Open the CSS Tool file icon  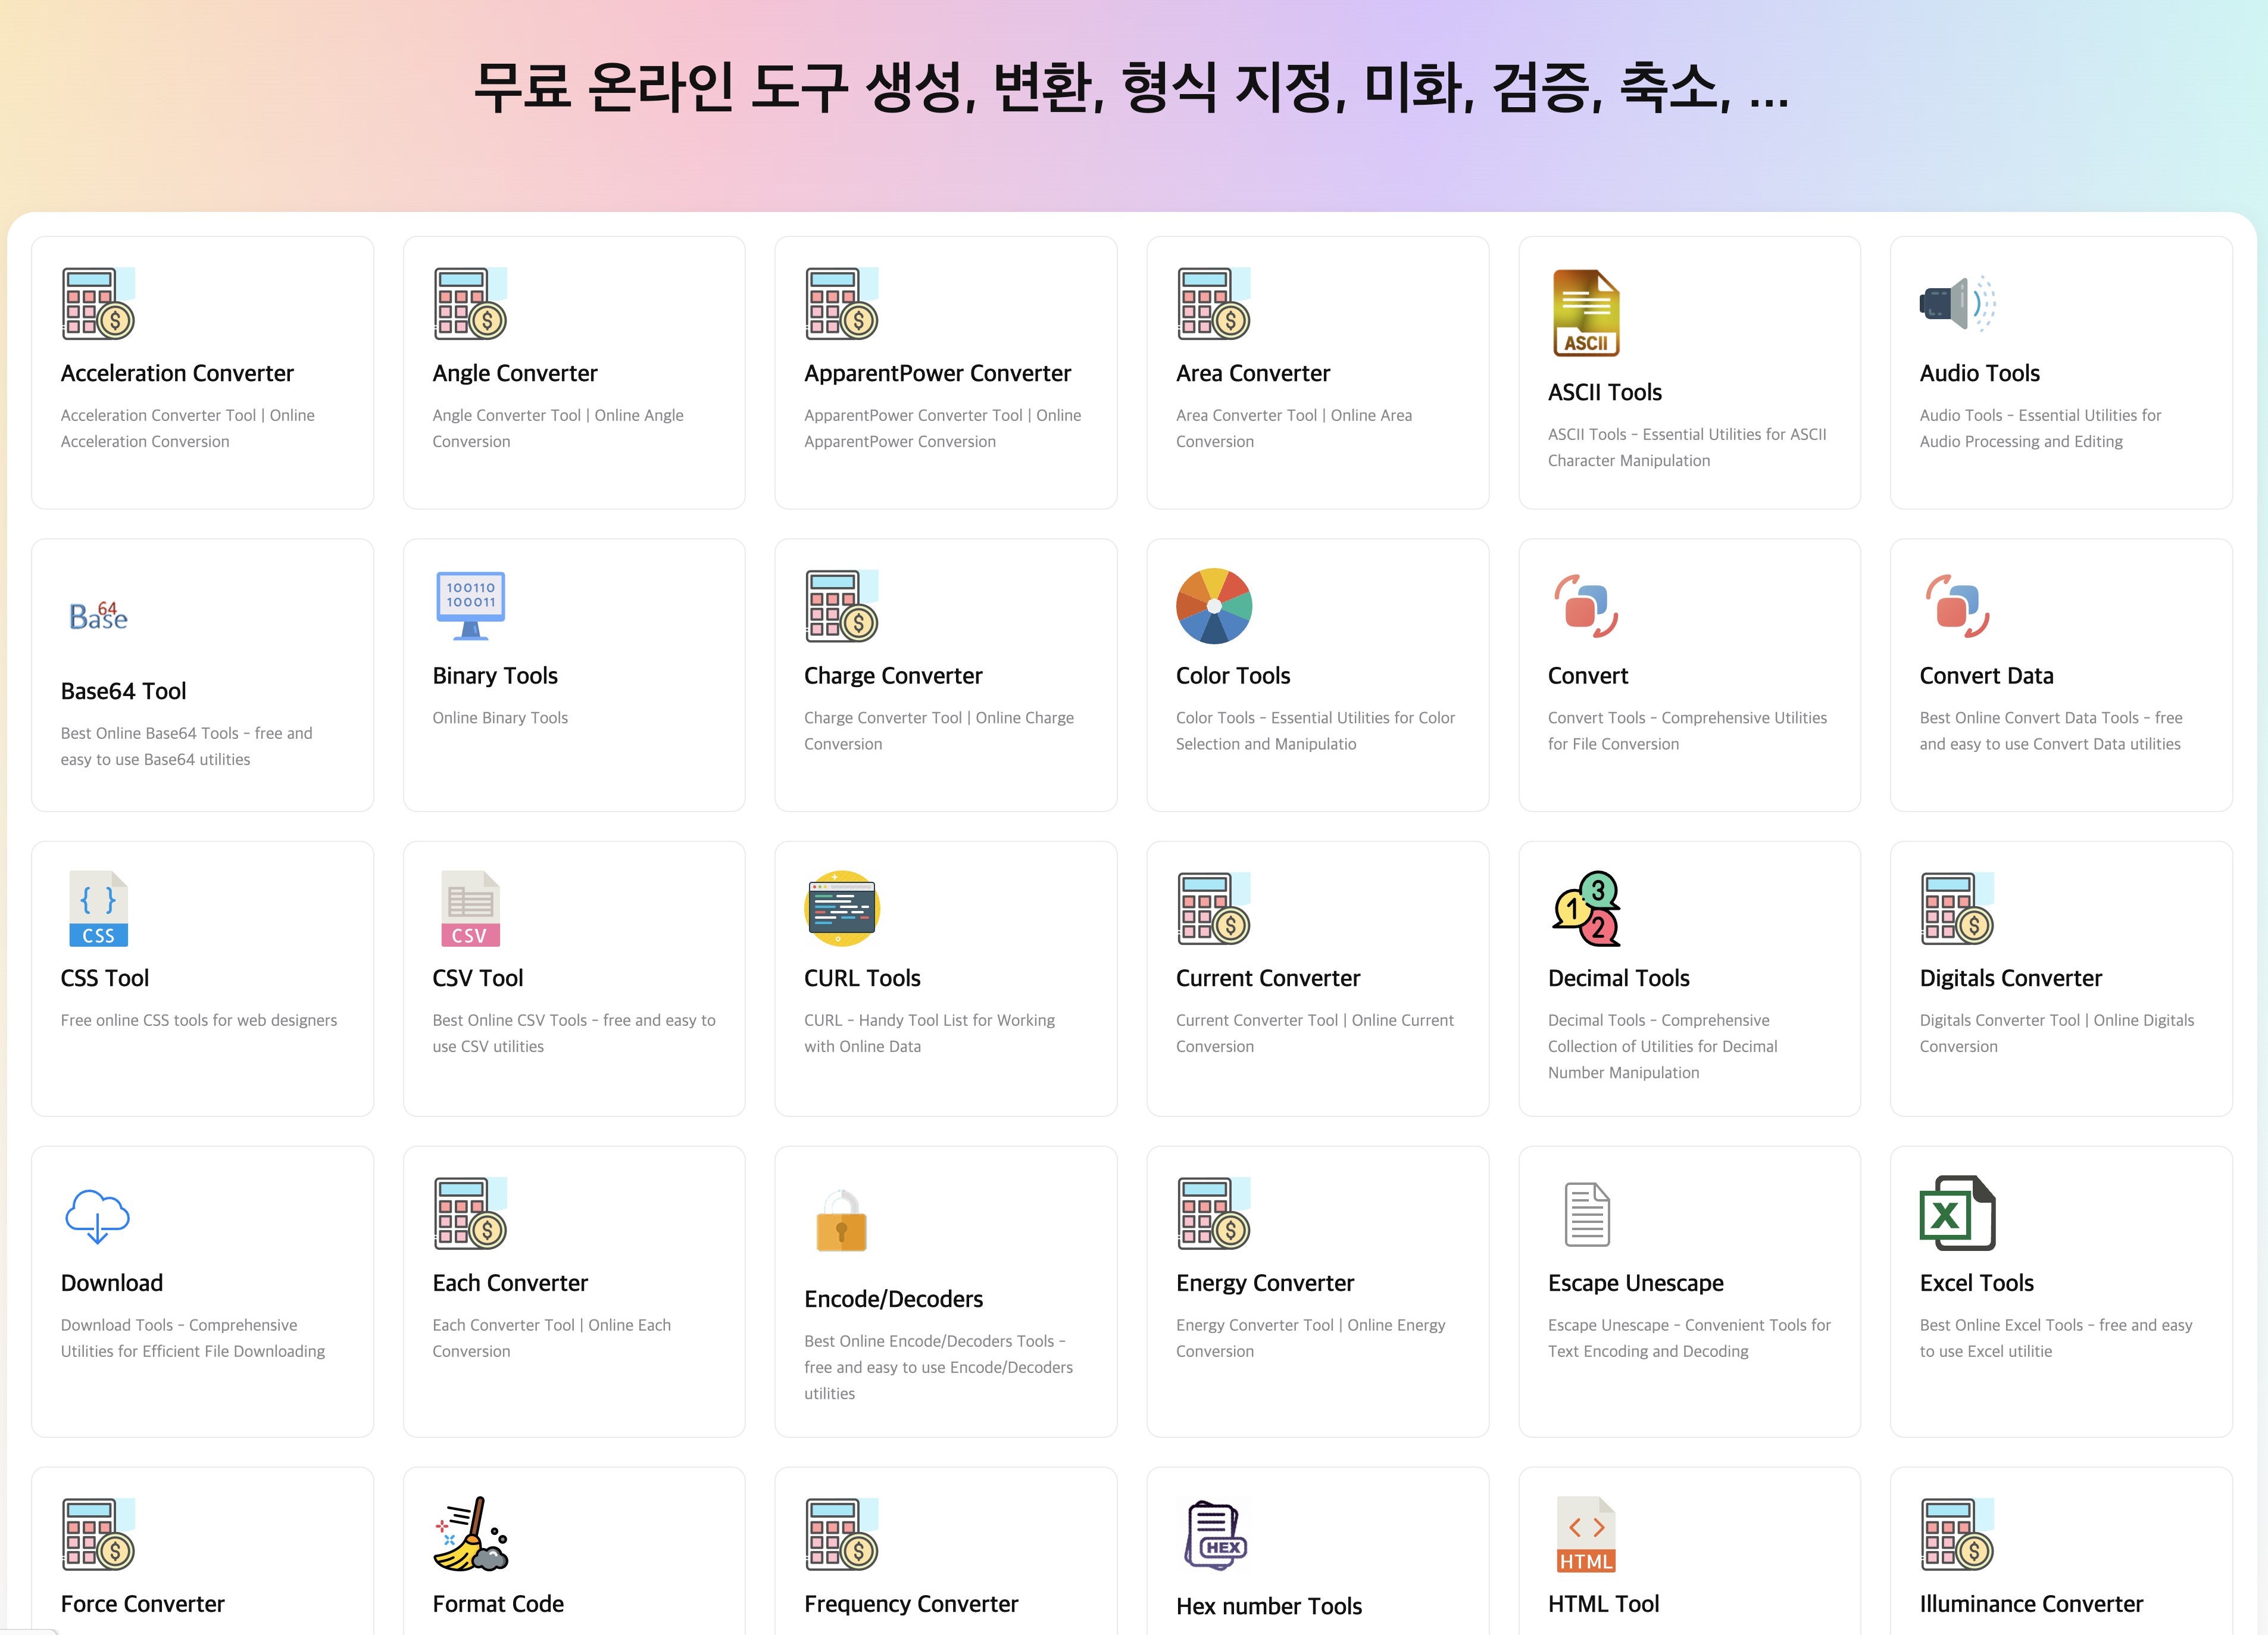tap(98, 908)
